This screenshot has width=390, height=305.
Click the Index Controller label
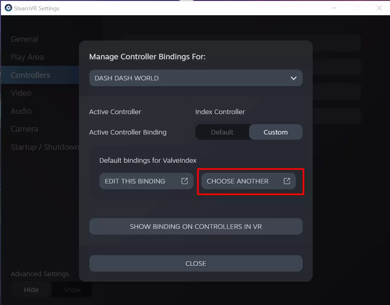click(220, 112)
